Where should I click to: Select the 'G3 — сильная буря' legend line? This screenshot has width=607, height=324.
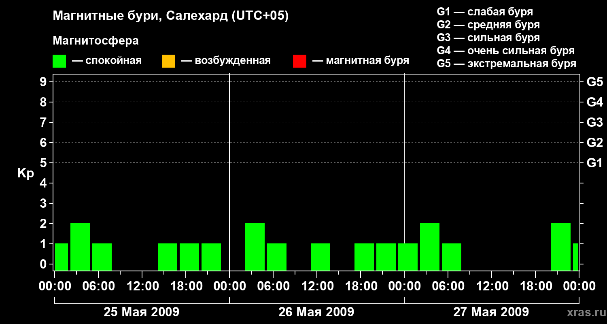488,38
